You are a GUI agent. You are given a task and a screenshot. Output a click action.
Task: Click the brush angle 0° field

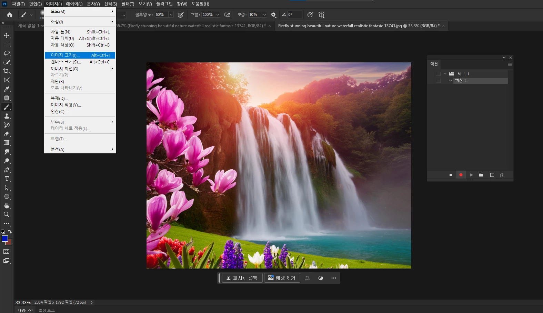294,15
